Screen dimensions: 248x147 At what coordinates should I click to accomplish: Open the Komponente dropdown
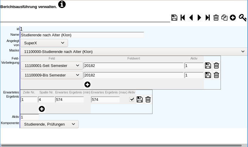(x=50, y=124)
